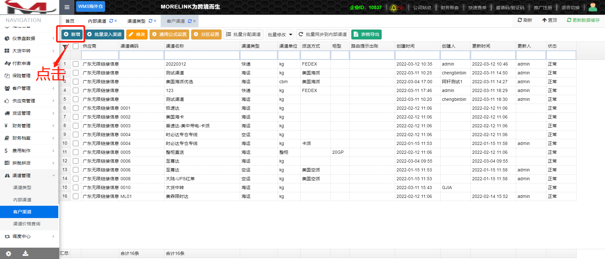Click the 渠道名称 filter input field
Viewport: 605px width, 259px height.
pyautogui.click(x=202, y=55)
